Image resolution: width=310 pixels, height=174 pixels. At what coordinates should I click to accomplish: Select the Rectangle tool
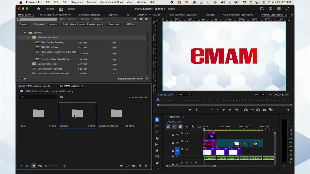click(x=157, y=157)
